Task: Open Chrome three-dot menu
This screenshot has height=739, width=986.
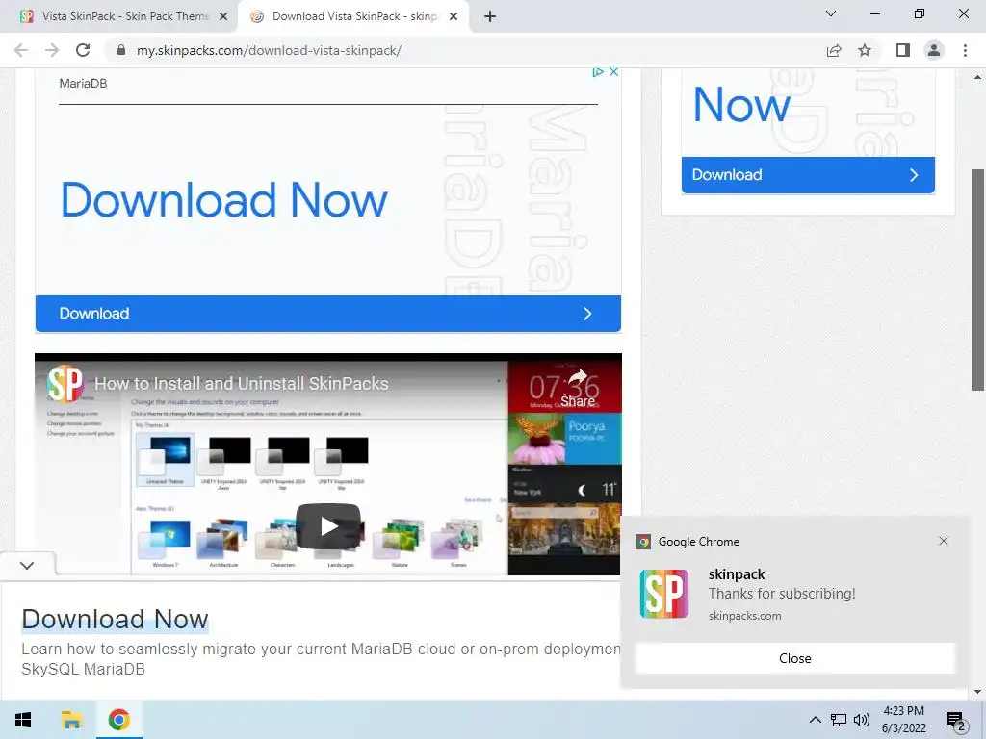Action: [x=965, y=50]
